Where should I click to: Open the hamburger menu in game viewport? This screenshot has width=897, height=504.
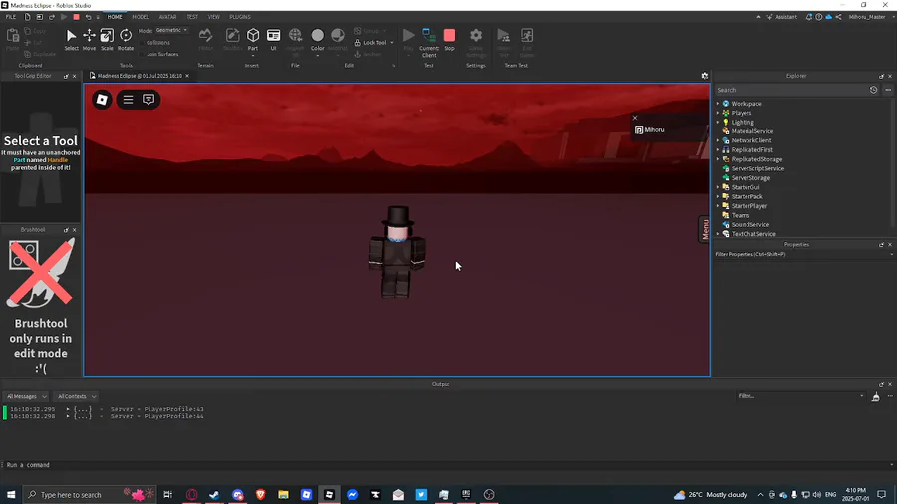128,100
